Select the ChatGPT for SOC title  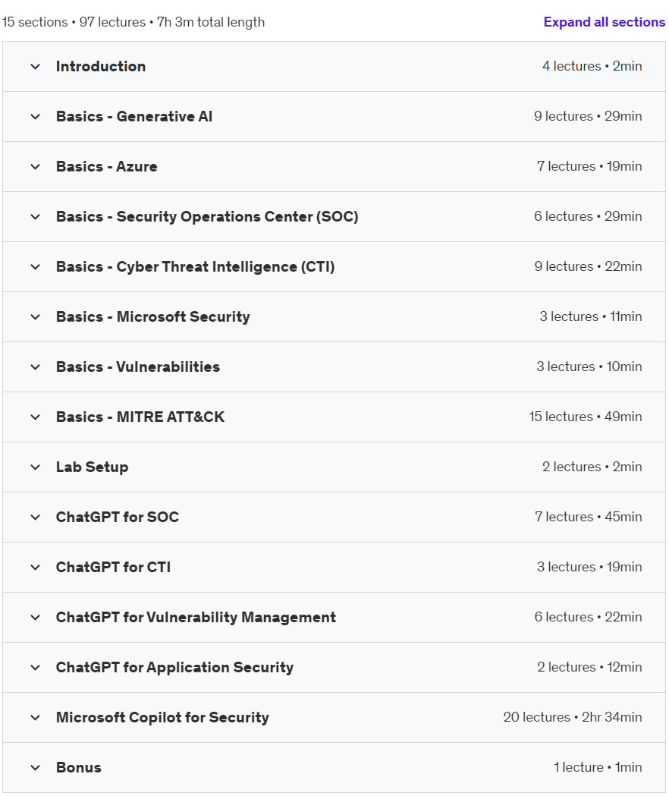pos(118,518)
